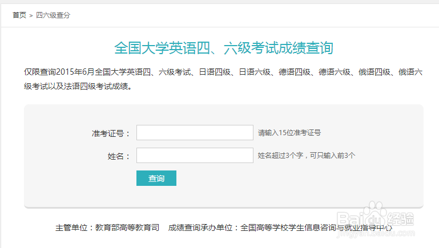Image resolution: width=439 pixels, height=248 pixels.
Task: Click 全国高等学校学生信息咨询与就业指导中心 in the footer
Action: click(316, 227)
